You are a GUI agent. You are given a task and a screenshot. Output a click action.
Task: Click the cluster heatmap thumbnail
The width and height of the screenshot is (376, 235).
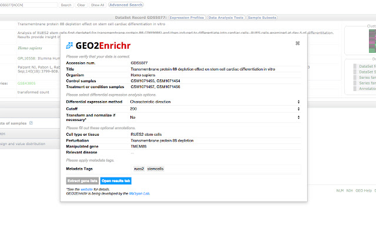click(372, 41)
